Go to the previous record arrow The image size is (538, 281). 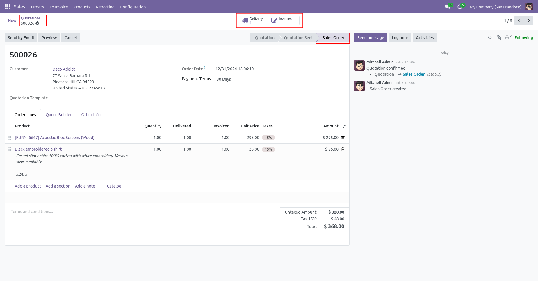coord(519,21)
